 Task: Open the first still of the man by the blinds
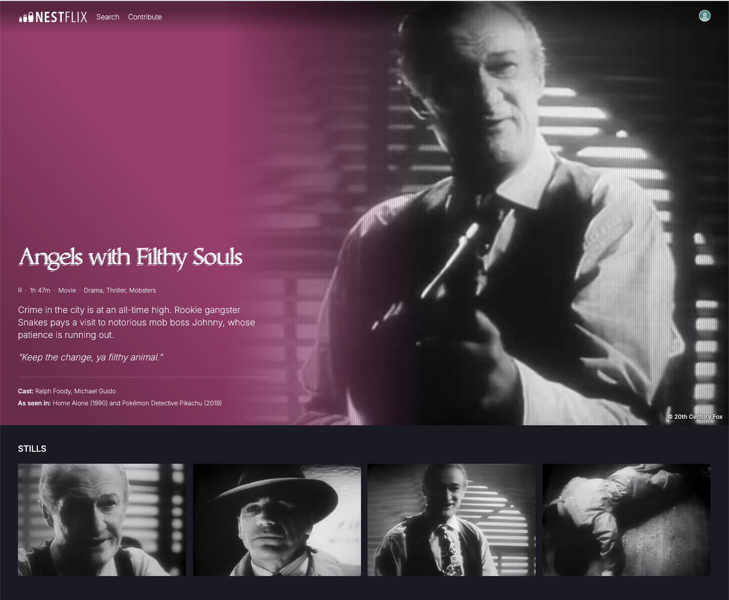click(102, 520)
